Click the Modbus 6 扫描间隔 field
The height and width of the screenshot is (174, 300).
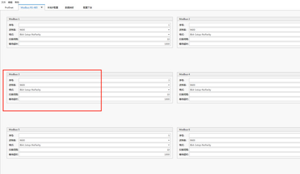pyautogui.click(x=245, y=150)
